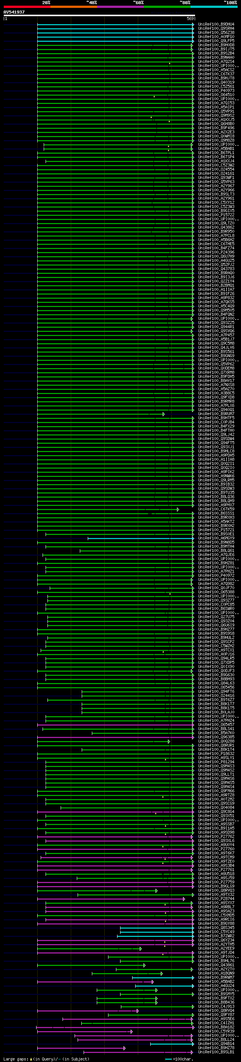Click hit label UniRef100_Q43861
Image resolution: width=241 pixels, height=1062 pixels.
pyautogui.click(x=216, y=966)
